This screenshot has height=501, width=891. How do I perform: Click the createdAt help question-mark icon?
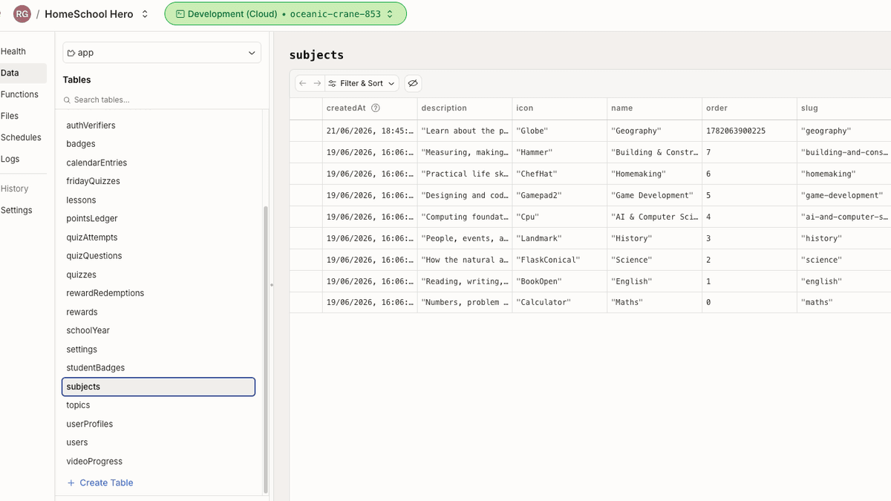[x=376, y=108]
